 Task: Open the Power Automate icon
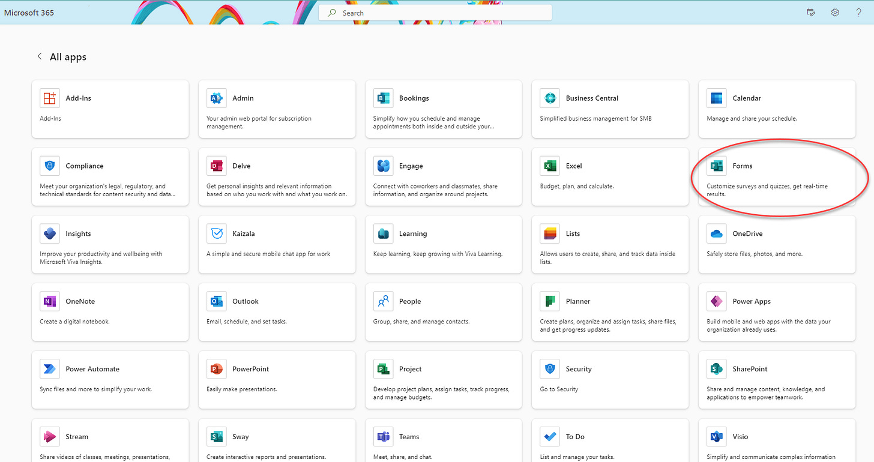pyautogui.click(x=50, y=369)
